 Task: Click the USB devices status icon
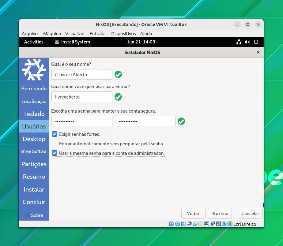coord(195,224)
